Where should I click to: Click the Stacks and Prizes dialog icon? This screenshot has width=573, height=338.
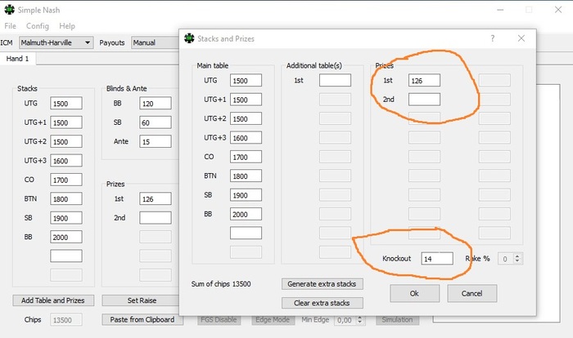coord(189,38)
